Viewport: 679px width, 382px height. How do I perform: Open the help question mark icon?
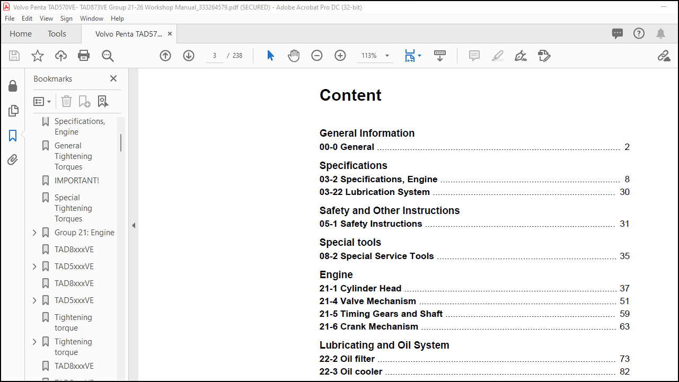point(639,33)
